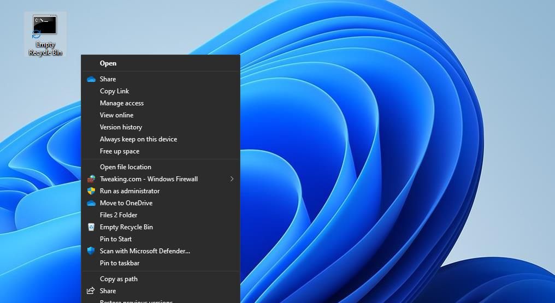Expand the Tweaking.com submenu arrow
The height and width of the screenshot is (303, 555).
click(x=232, y=179)
